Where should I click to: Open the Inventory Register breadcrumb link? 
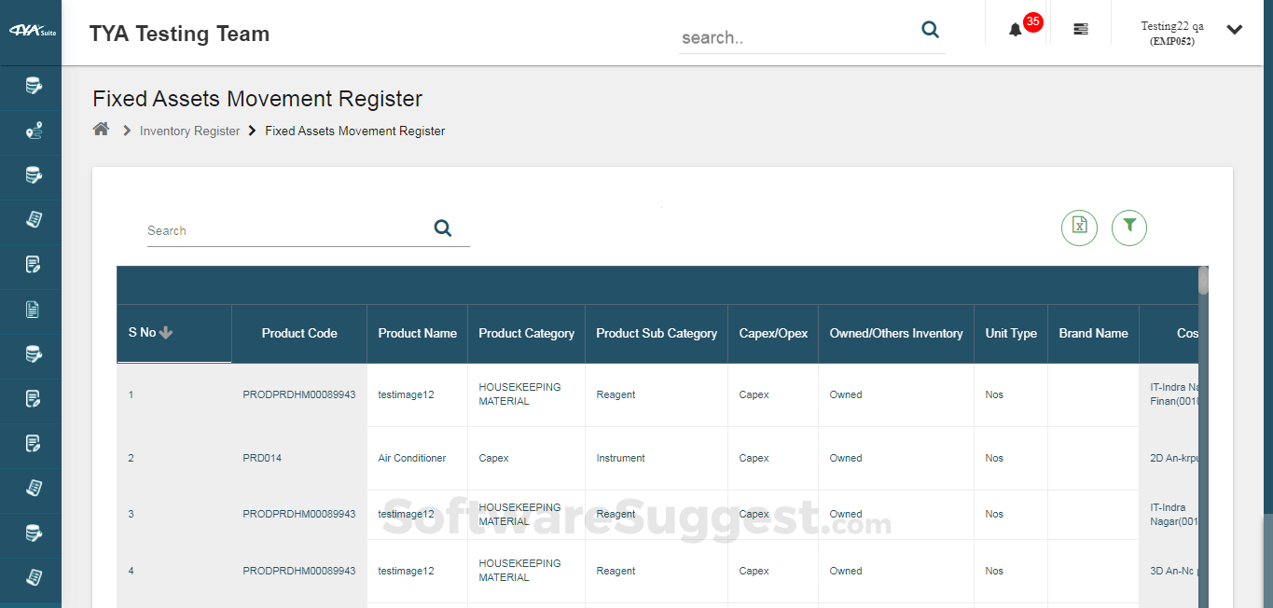[x=189, y=131]
